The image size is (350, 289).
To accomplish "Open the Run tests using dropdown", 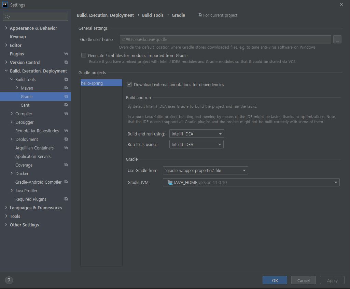I will (x=196, y=144).
